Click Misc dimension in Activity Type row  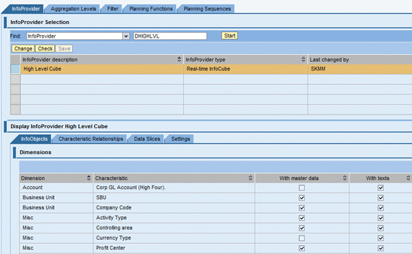(x=56, y=218)
